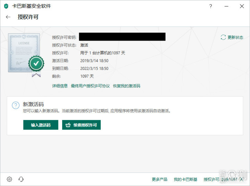This screenshot has height=186, width=250.
Task: Click the 输入激活码 button
Action: [41, 125]
